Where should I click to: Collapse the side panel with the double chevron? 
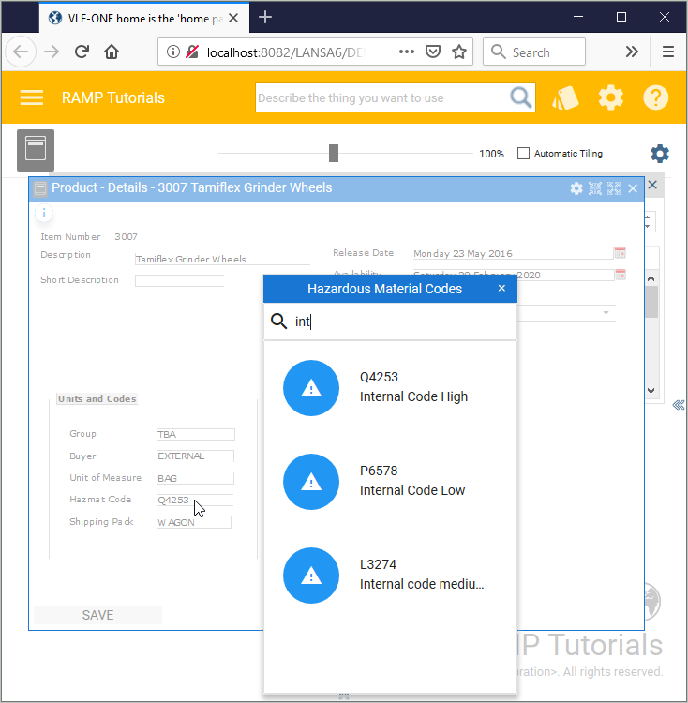click(678, 405)
